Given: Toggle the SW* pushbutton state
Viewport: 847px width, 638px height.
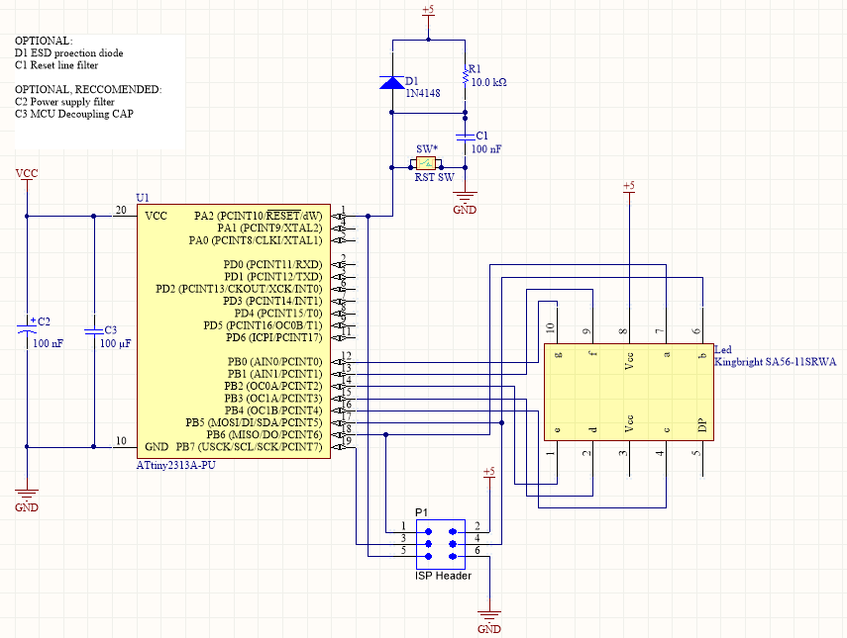Looking at the screenshot, I should point(426,161).
